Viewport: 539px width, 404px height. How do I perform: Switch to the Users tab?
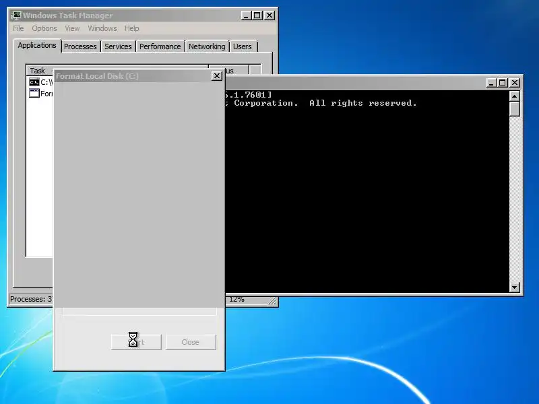243,46
